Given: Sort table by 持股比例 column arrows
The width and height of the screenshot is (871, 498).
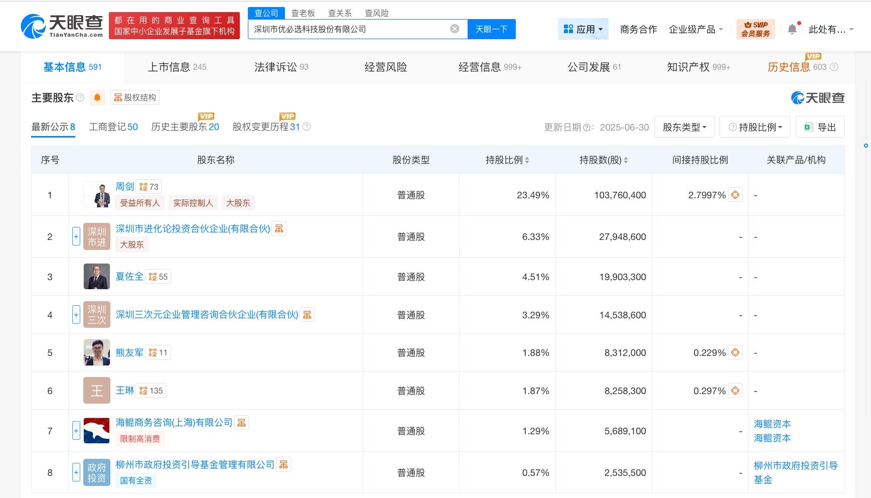Looking at the screenshot, I should click(527, 160).
